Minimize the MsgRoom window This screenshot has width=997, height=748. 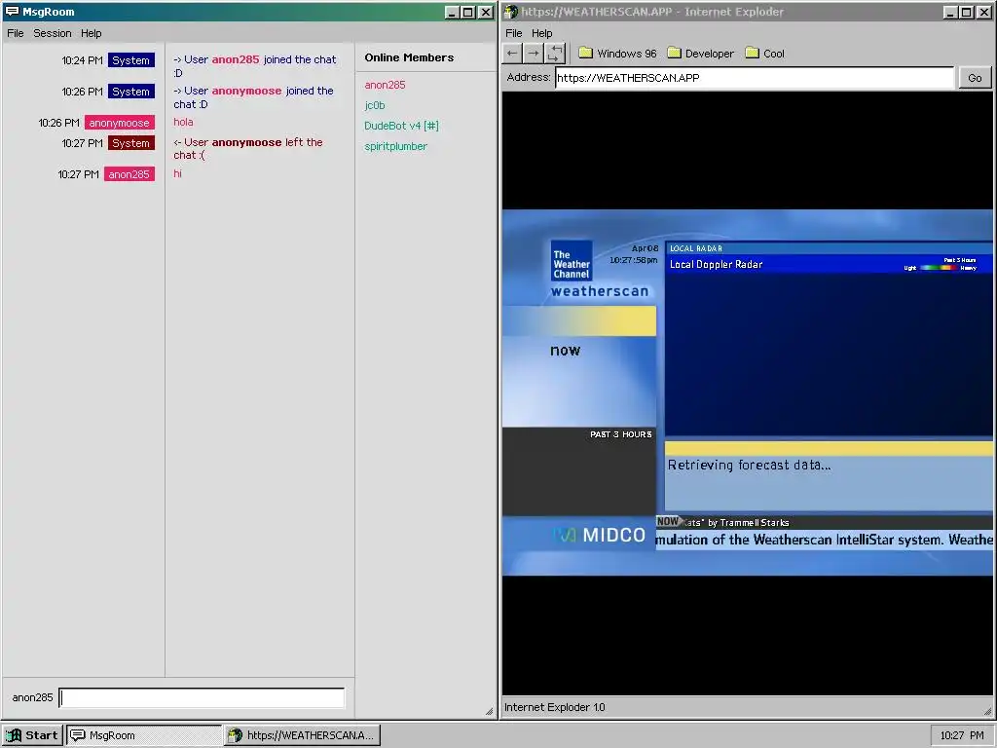tap(452, 12)
